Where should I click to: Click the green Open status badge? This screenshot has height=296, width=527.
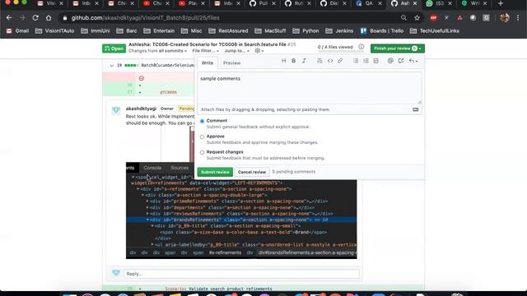point(114,49)
